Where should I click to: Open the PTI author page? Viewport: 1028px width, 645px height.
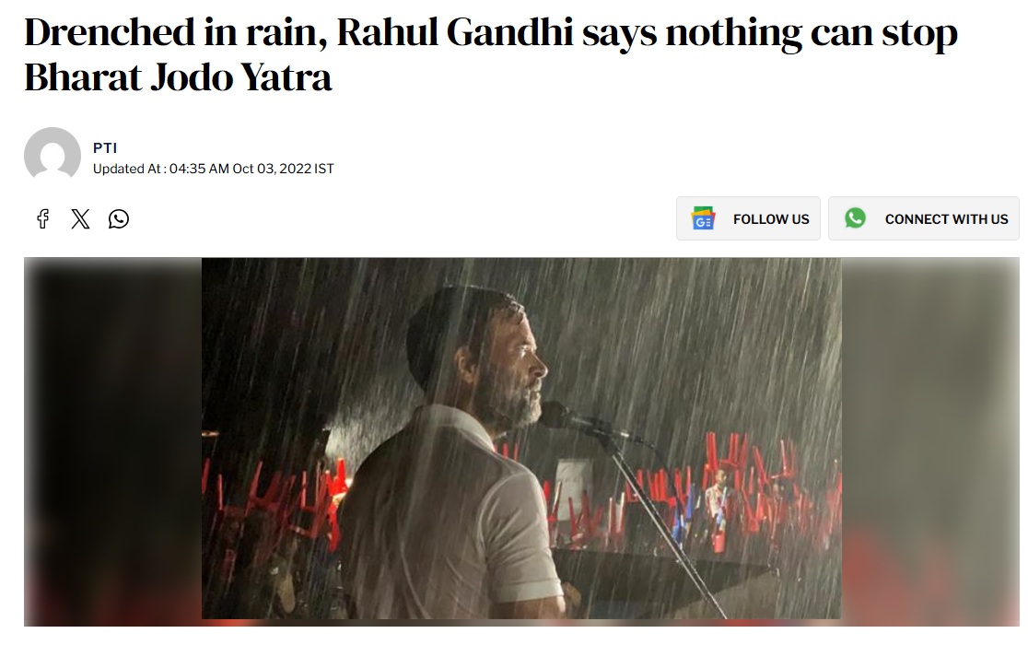click(x=105, y=148)
